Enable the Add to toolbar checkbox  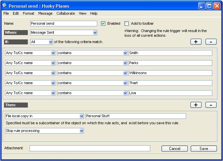[127, 24]
